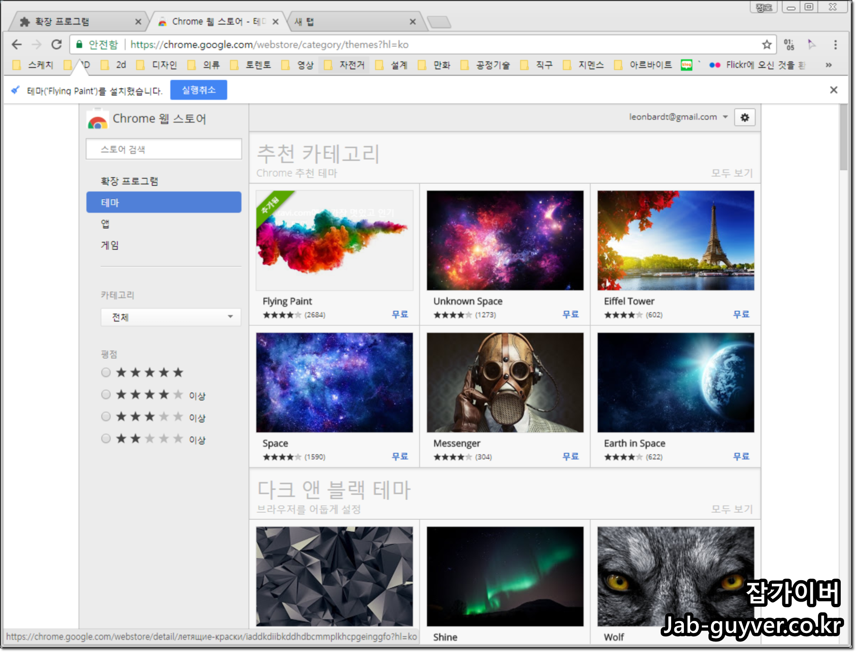Open the 아르바이트 bookmark folder

click(x=643, y=65)
